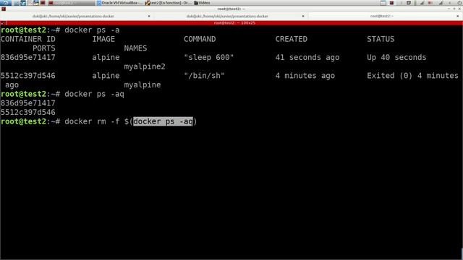Image resolution: width=463 pixels, height=260 pixels.
Task: Open the system menu icon in the panel
Action: (x=5, y=3)
